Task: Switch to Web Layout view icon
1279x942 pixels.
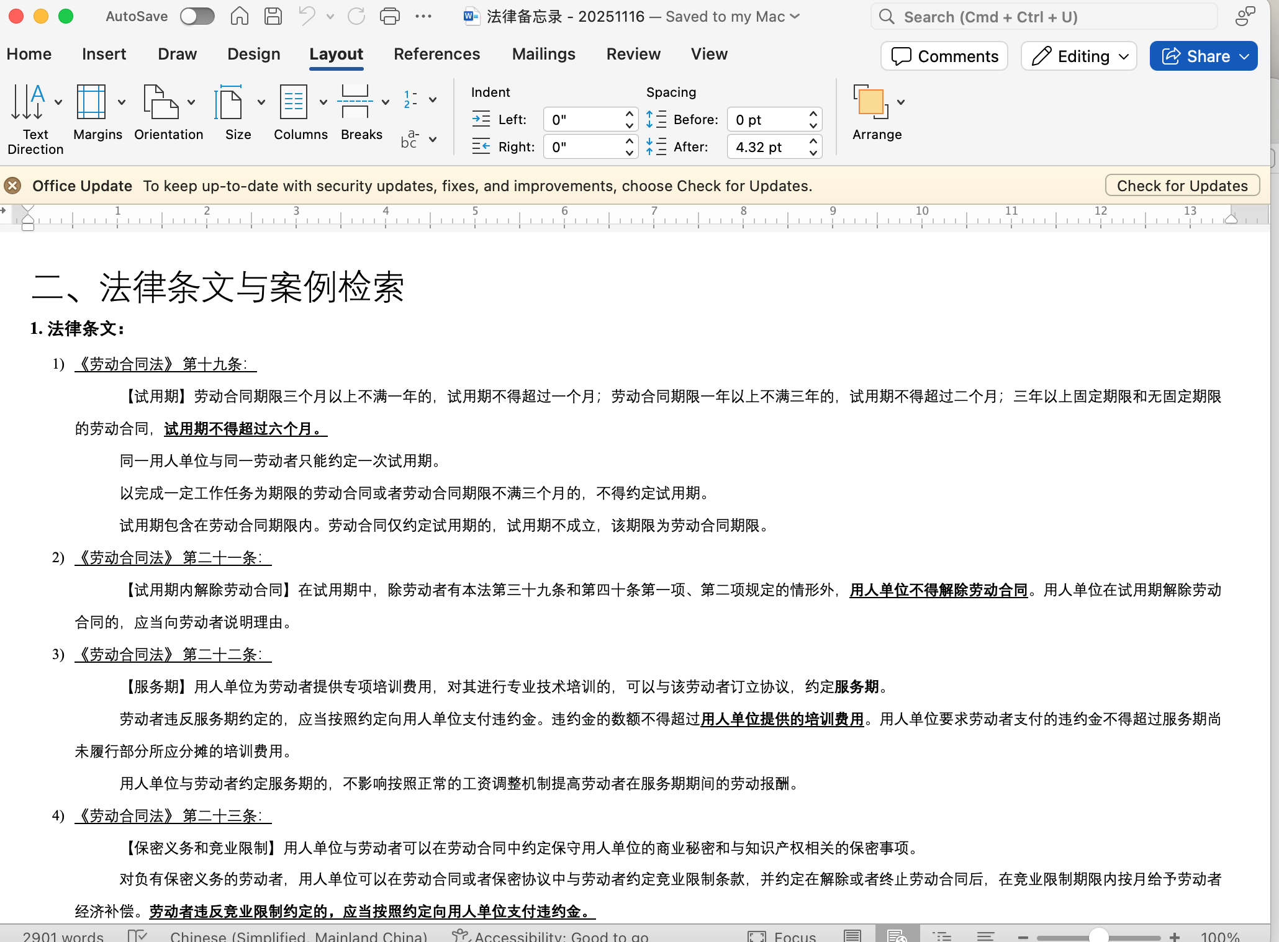Action: tap(897, 935)
